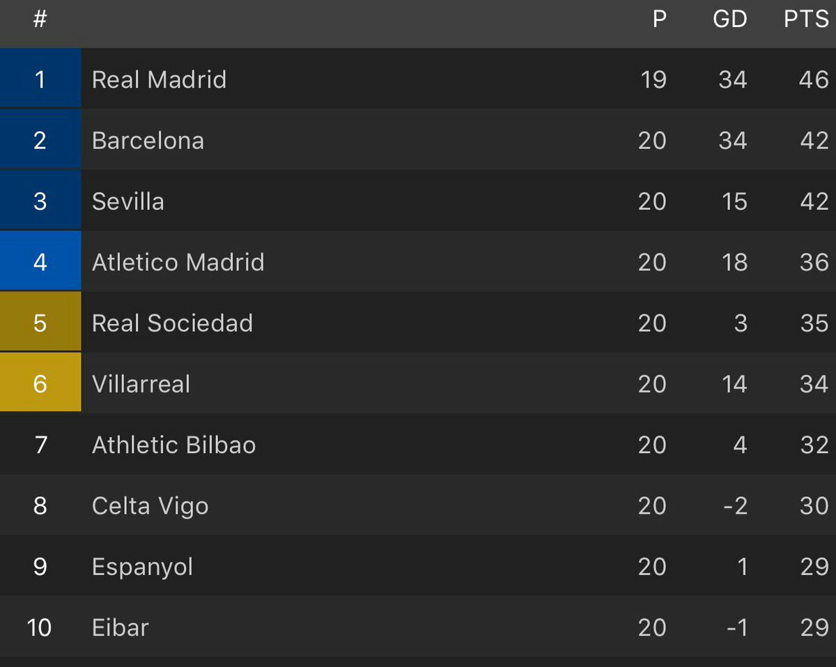Image resolution: width=836 pixels, height=667 pixels.
Task: Click the # rank column header
Action: (x=40, y=20)
